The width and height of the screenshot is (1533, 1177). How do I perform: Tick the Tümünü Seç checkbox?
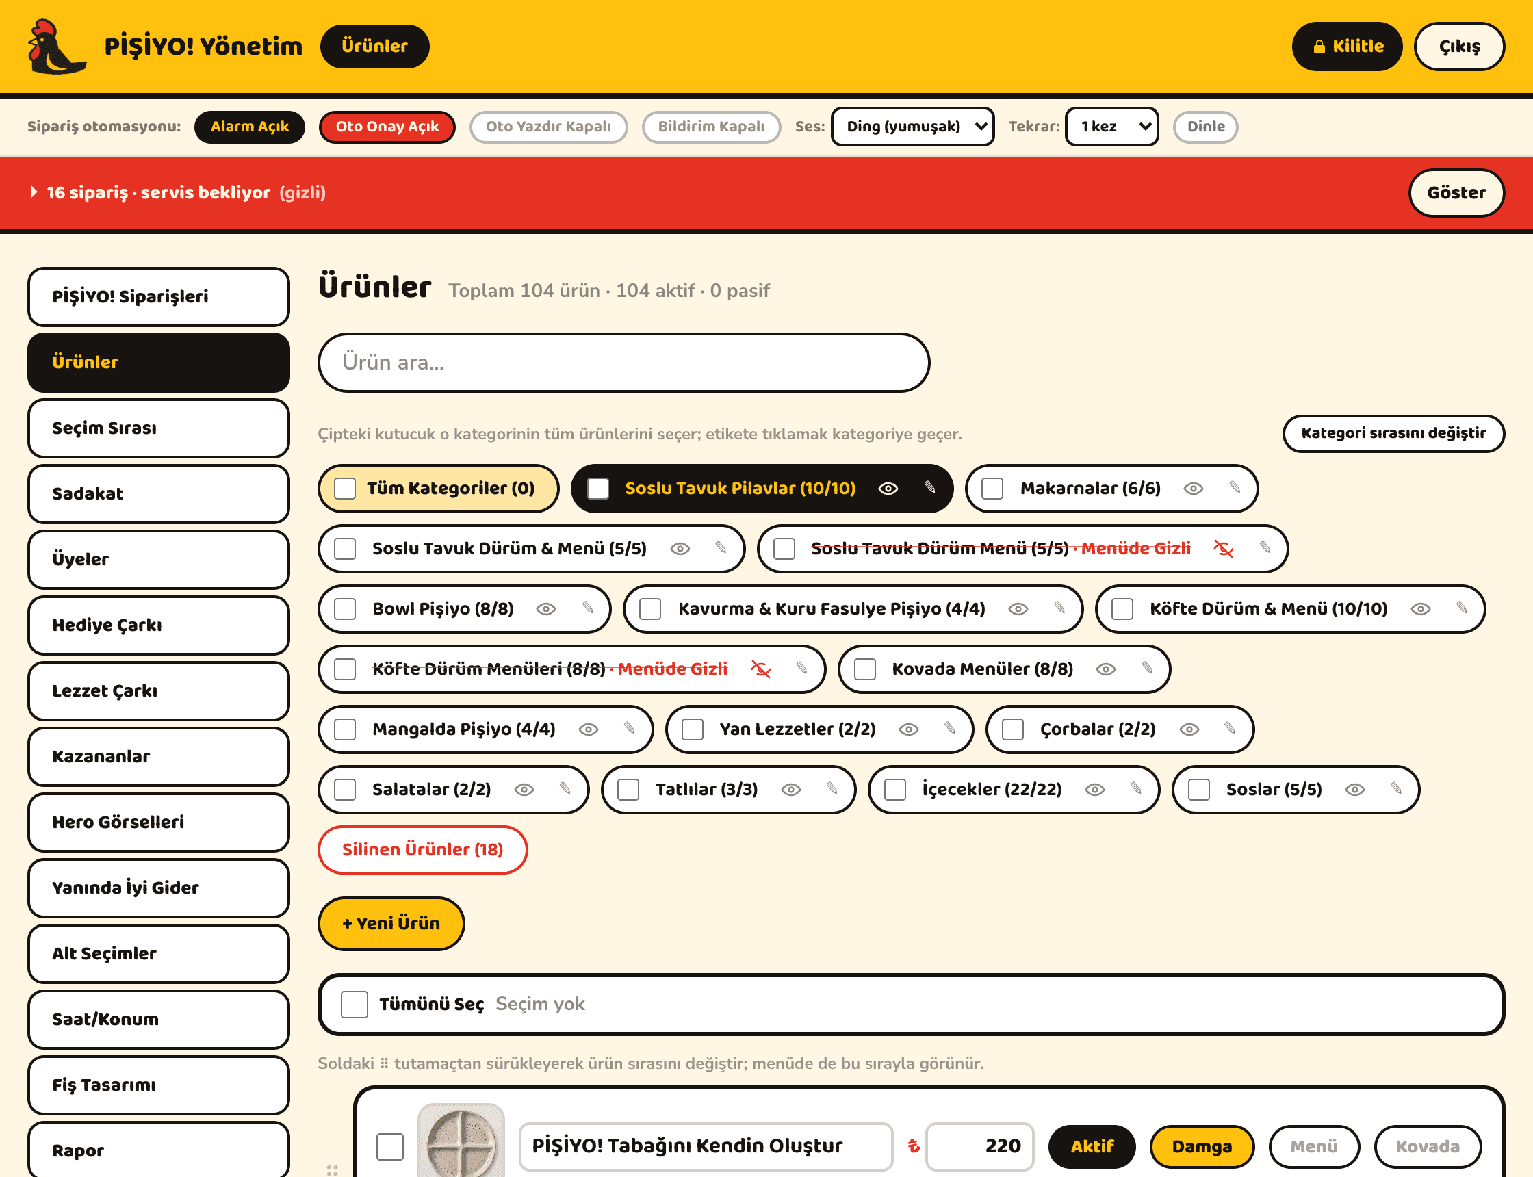[354, 1004]
